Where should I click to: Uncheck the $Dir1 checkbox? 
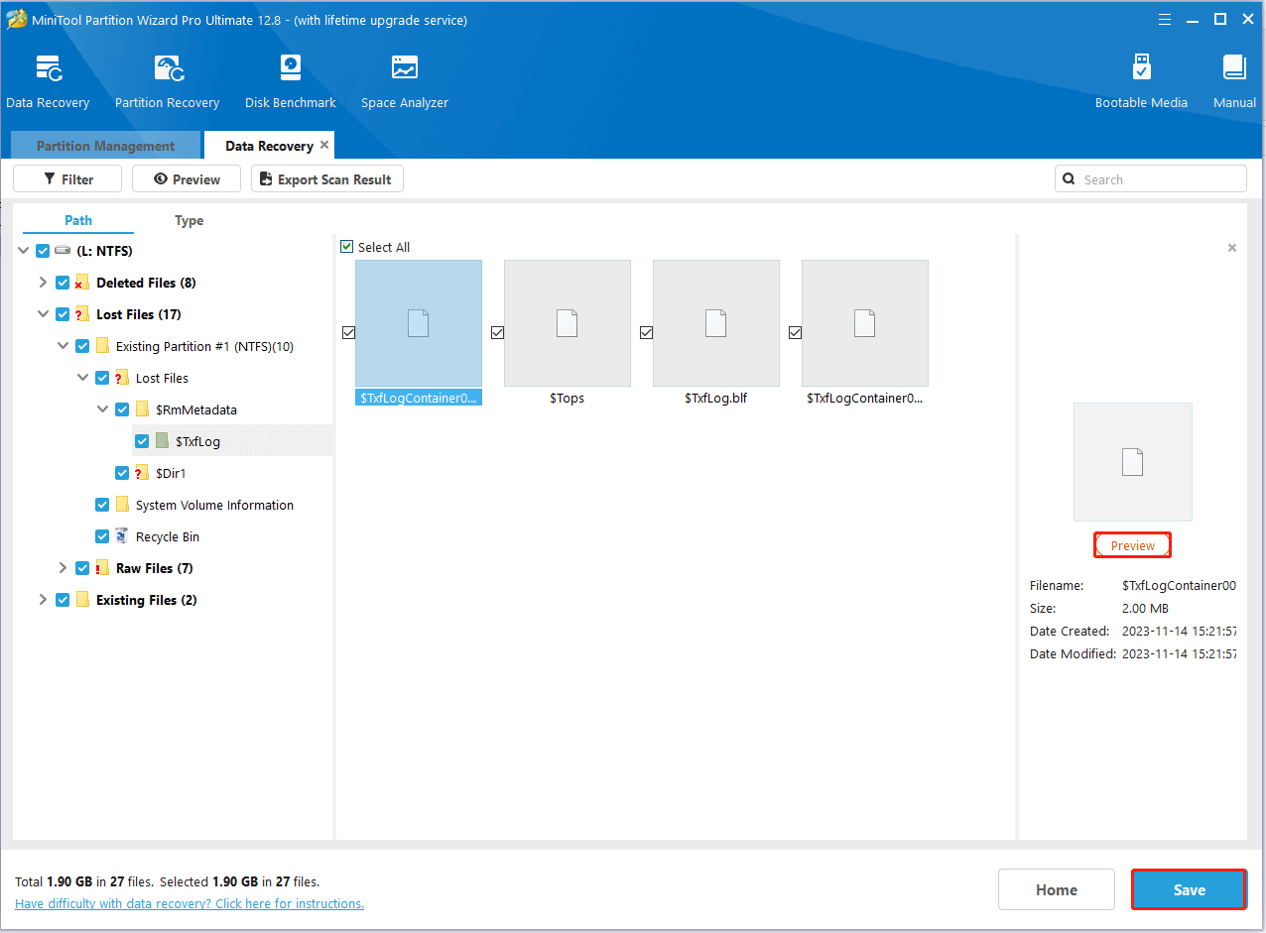(x=122, y=473)
